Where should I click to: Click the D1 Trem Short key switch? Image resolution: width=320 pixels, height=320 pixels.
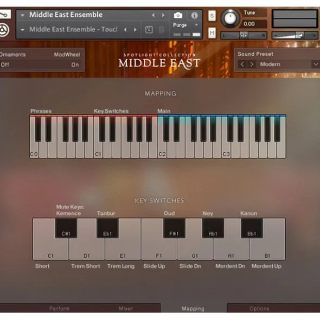pyautogui.click(x=87, y=249)
